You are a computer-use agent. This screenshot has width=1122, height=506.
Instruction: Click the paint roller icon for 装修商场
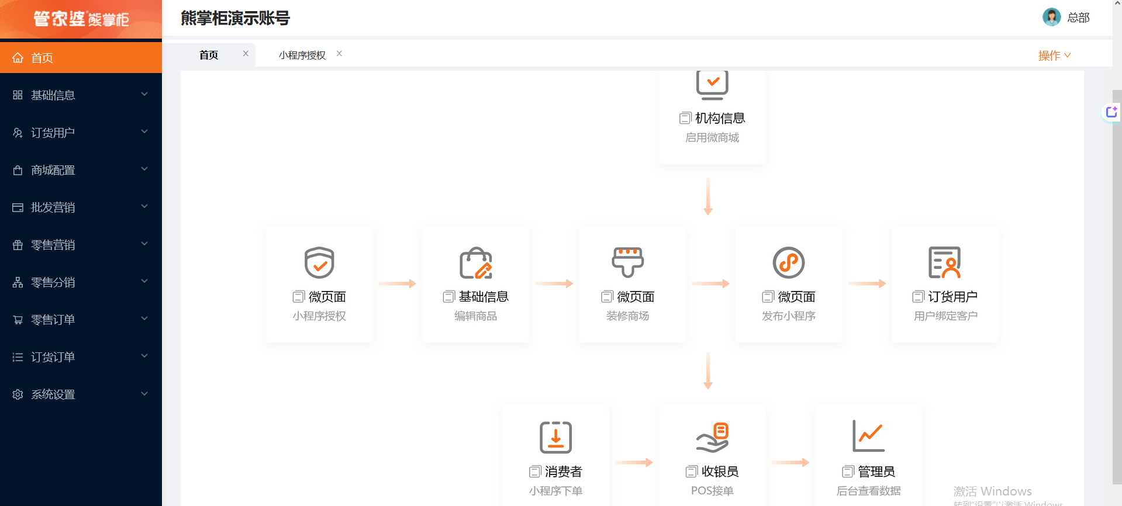tap(628, 262)
